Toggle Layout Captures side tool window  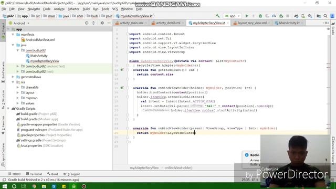point(3,154)
